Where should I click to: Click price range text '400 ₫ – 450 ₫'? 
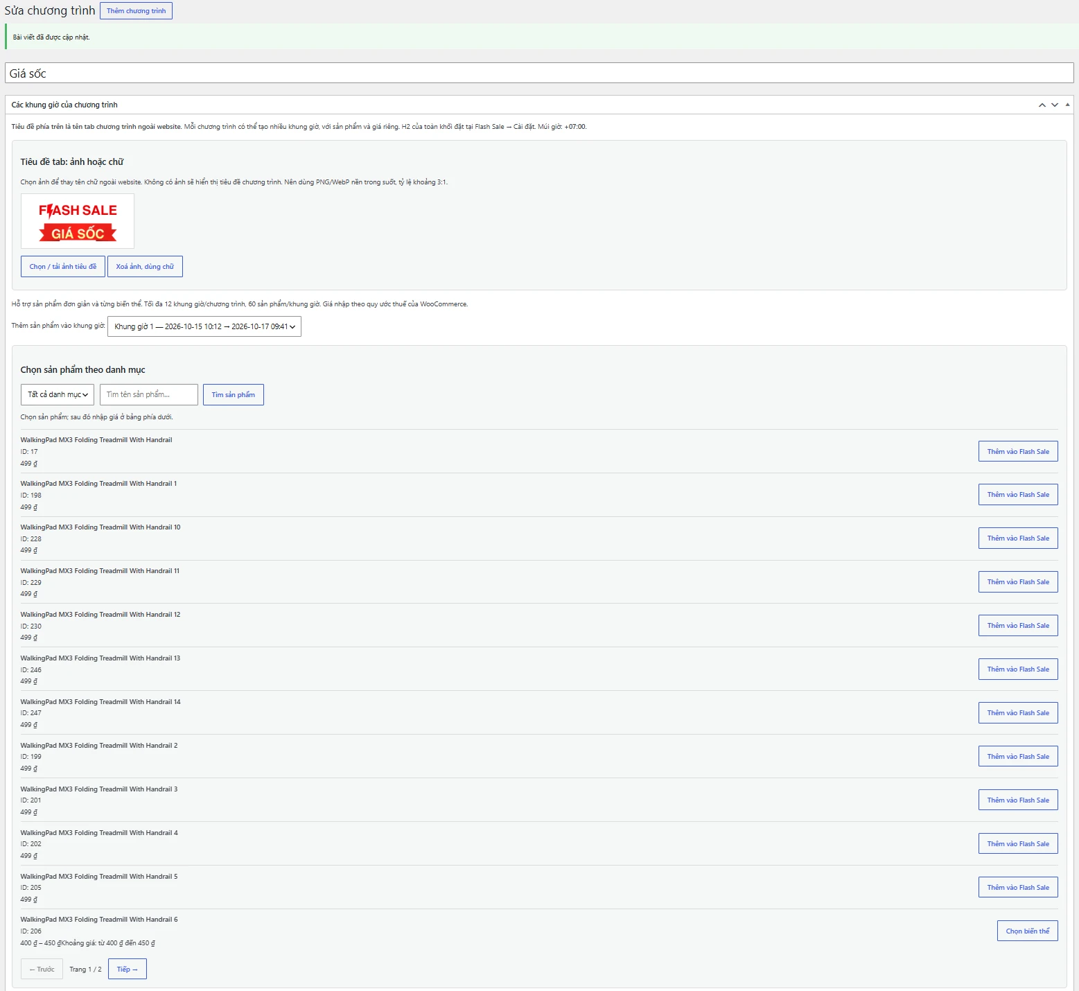tap(41, 943)
